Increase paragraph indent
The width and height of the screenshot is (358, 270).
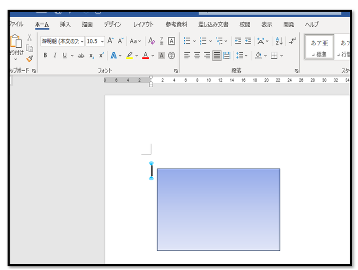point(248,41)
